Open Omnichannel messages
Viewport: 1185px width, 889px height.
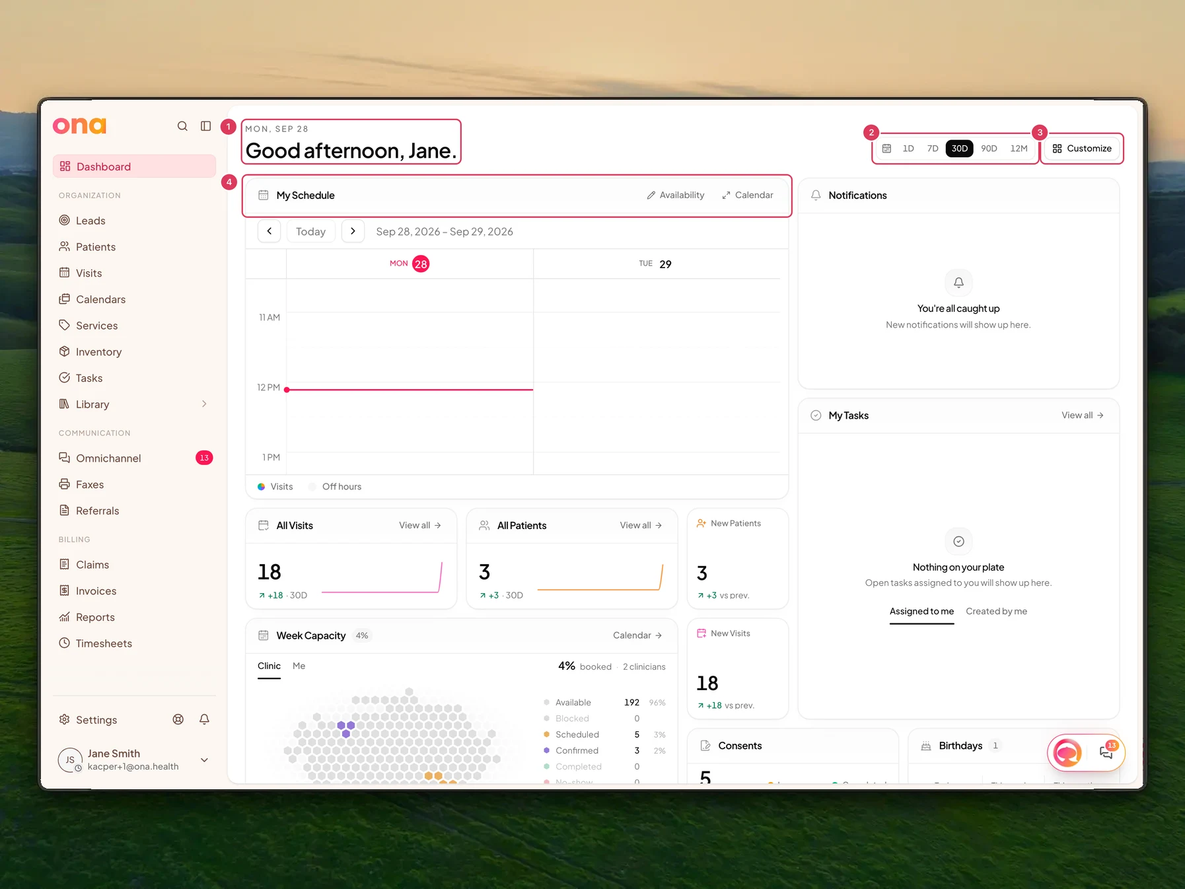(134, 458)
